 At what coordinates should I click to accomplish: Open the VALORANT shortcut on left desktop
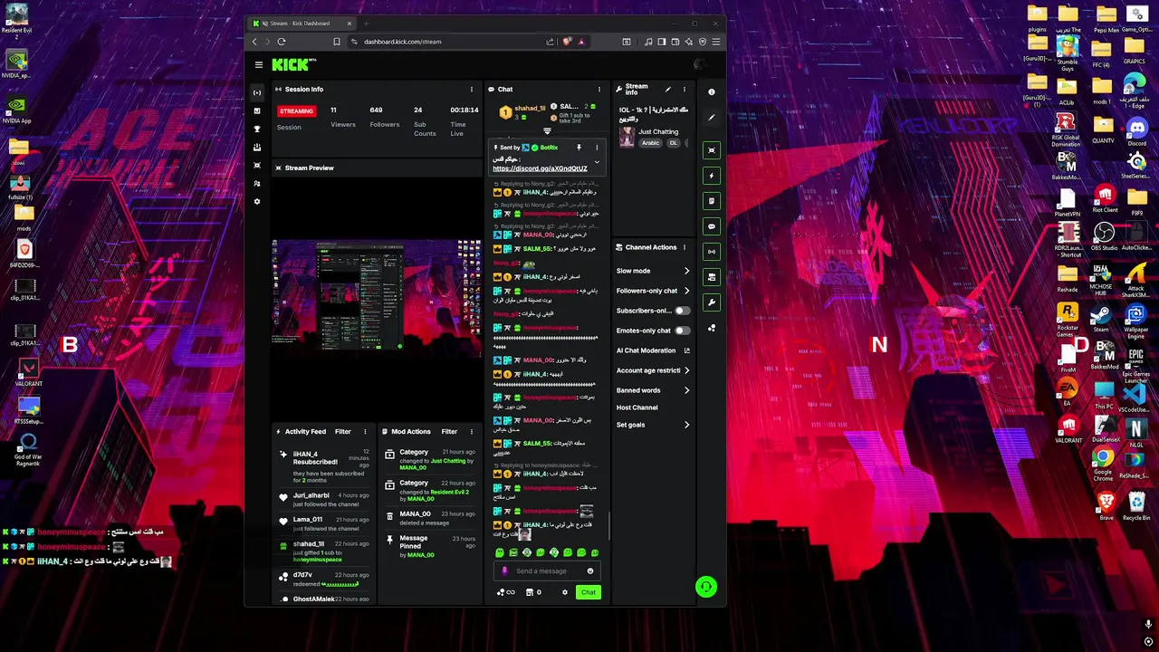click(28, 371)
